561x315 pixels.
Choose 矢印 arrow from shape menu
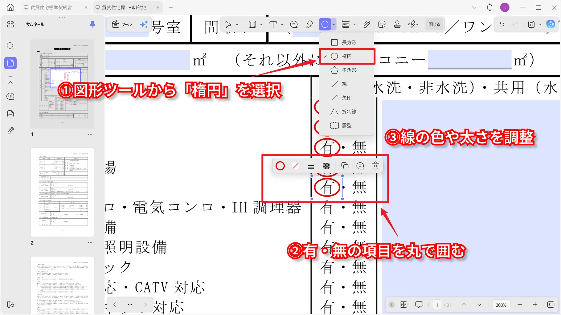(346, 98)
